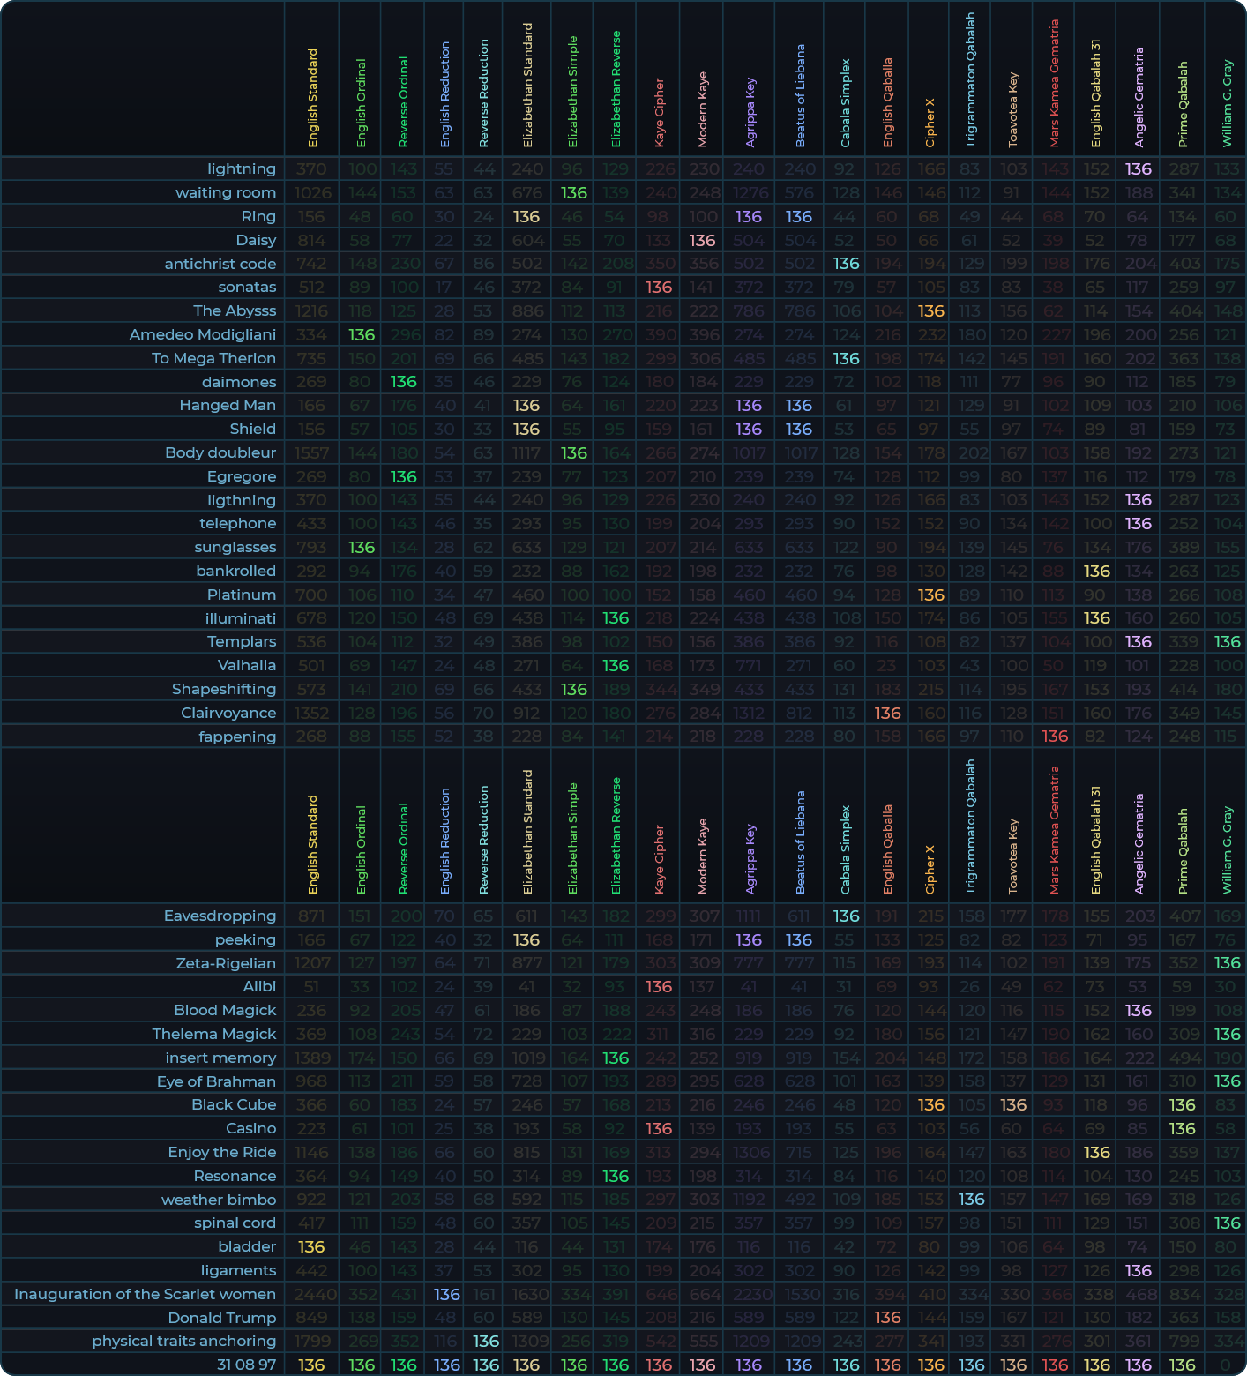Click the 'antichrist code' phrase in the table
The image size is (1247, 1376).
[x=220, y=264]
